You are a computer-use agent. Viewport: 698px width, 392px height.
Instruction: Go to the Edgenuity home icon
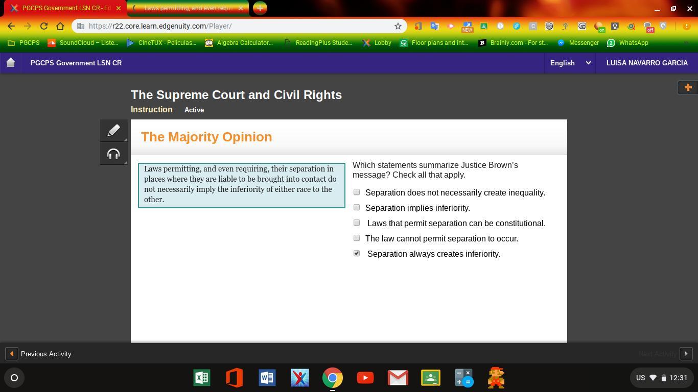11,63
